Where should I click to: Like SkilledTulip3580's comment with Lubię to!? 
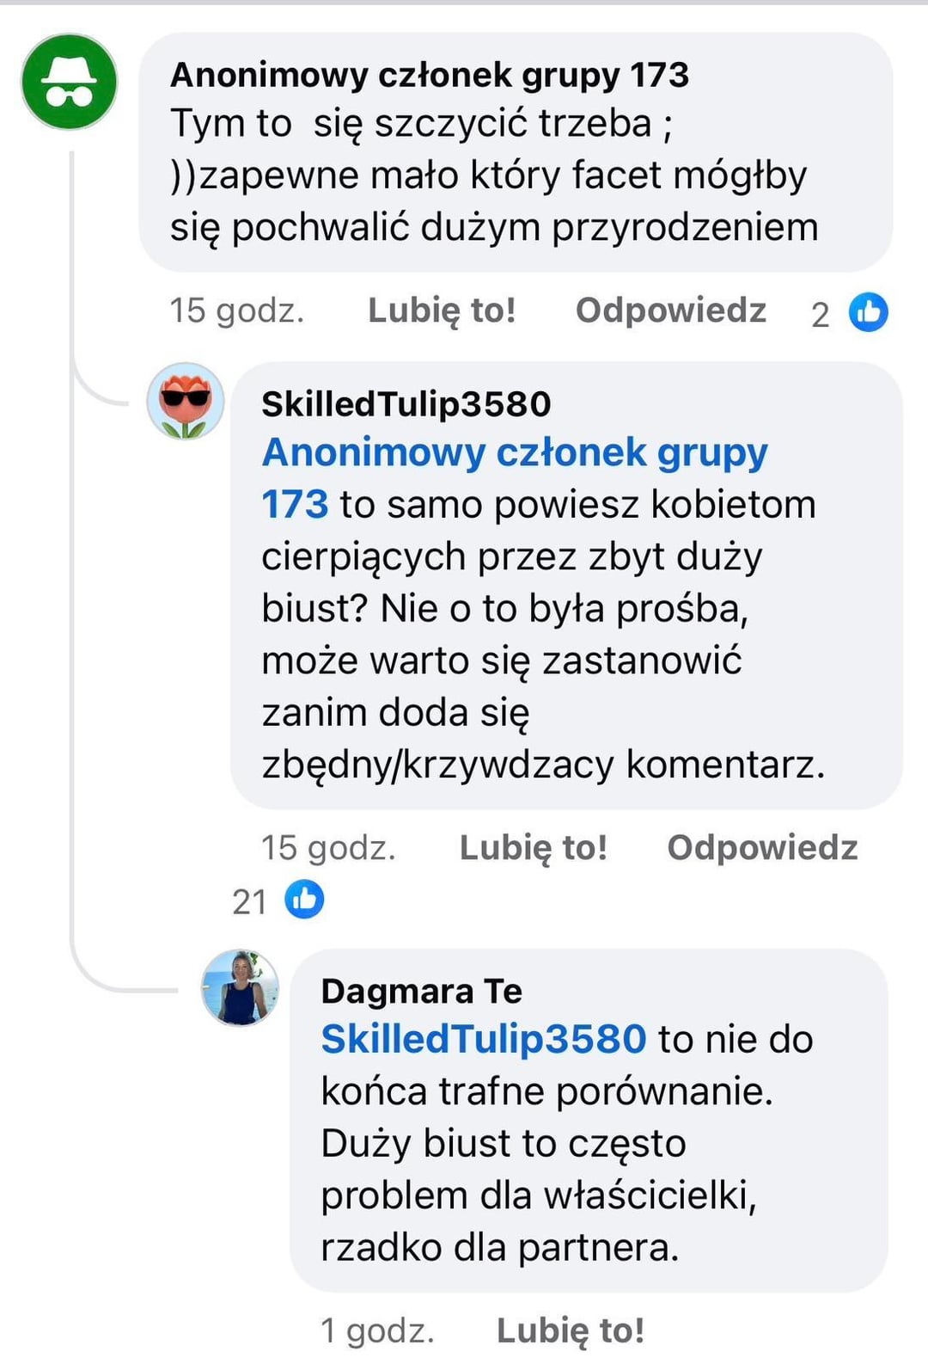[x=534, y=848]
